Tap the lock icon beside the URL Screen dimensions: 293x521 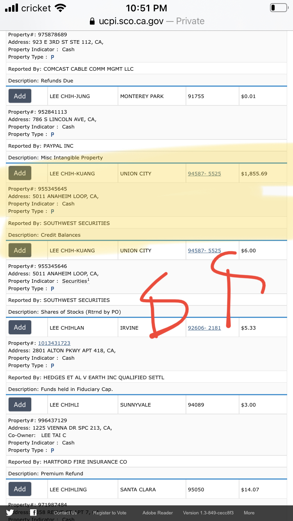click(x=92, y=21)
